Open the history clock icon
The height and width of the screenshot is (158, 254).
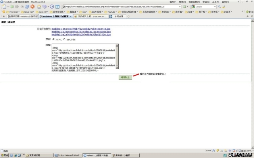[x=52, y=7]
